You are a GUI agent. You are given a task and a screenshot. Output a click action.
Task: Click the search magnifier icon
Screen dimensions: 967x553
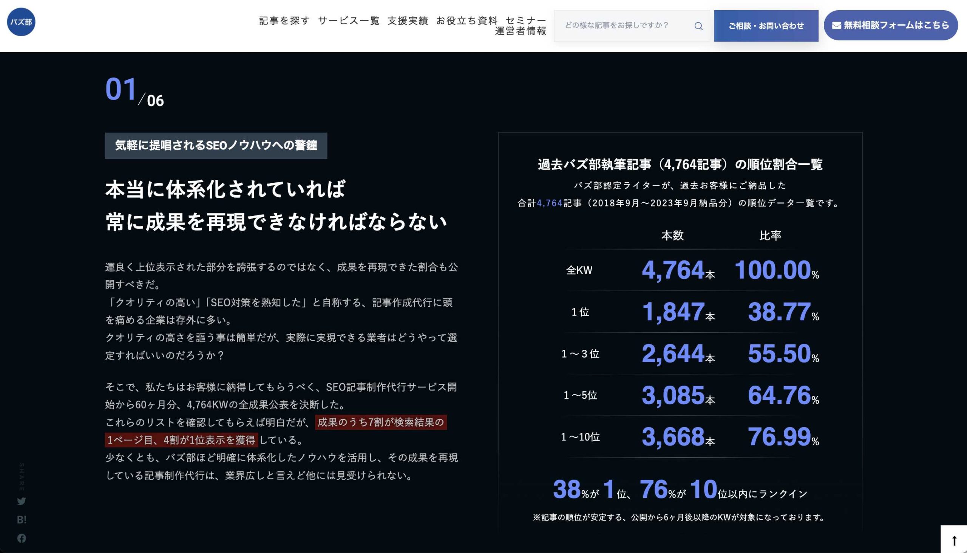(698, 26)
